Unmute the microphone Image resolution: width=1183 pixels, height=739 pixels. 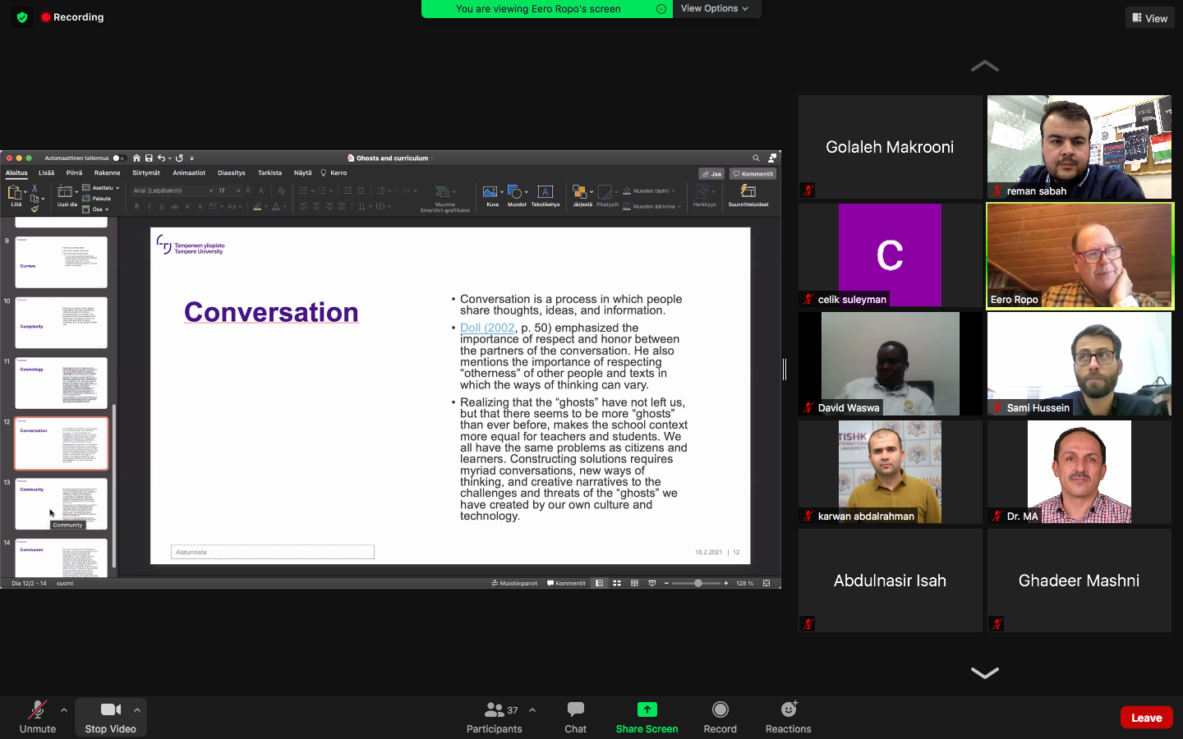click(x=38, y=716)
